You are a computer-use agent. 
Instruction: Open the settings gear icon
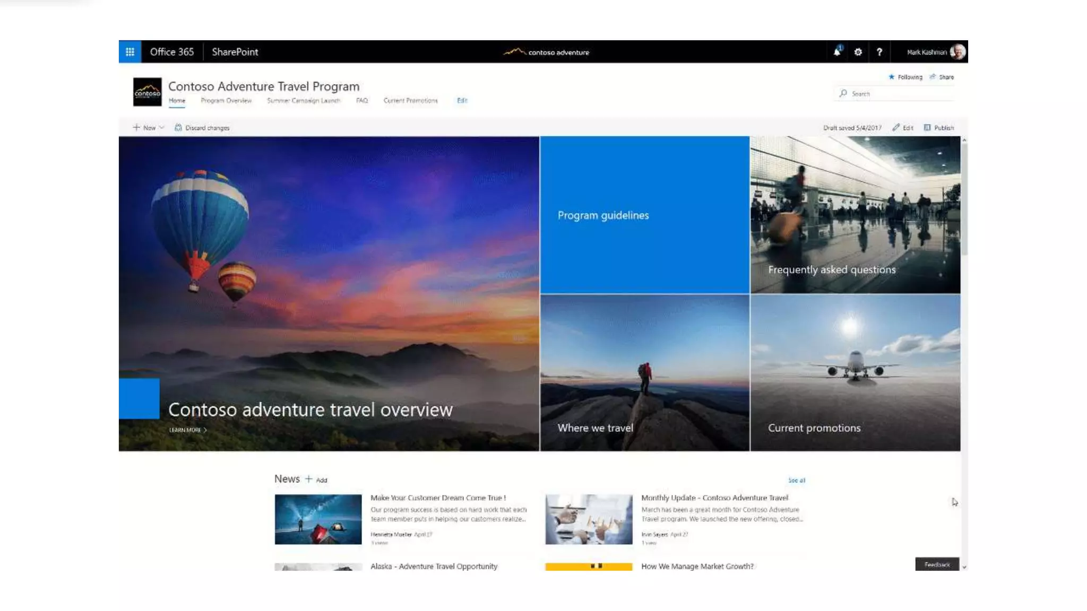pos(858,52)
